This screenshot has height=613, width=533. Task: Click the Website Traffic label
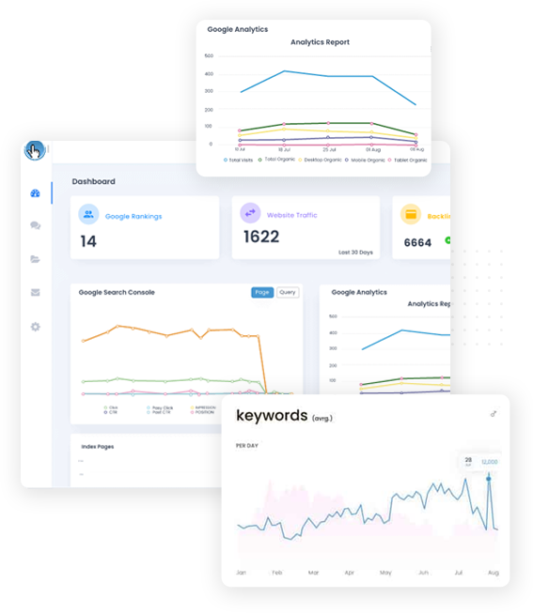(291, 215)
